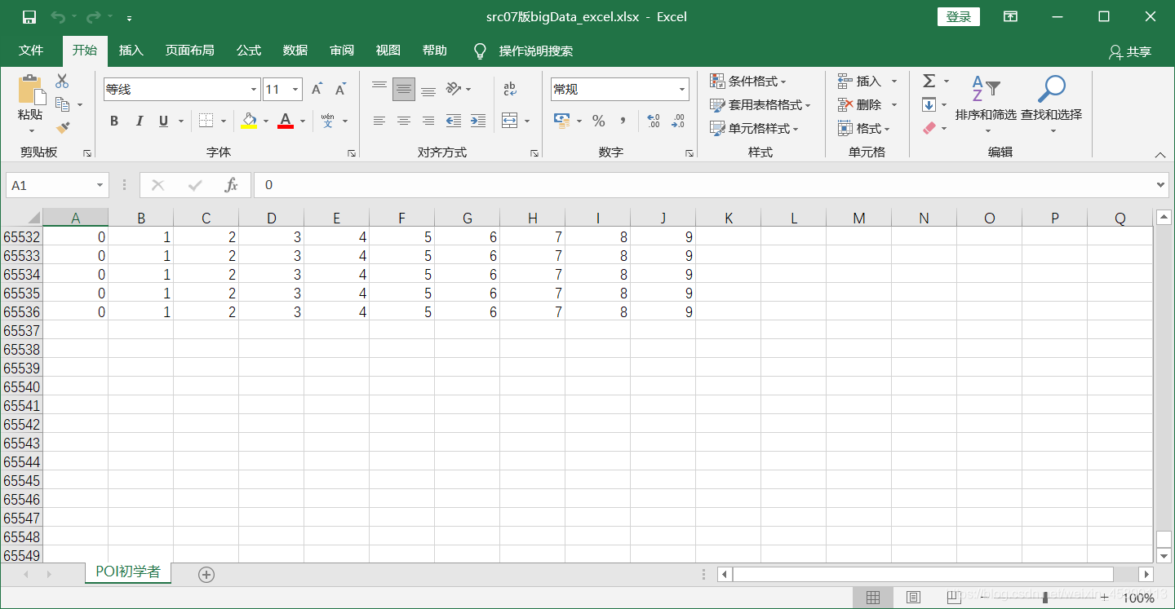The height and width of the screenshot is (609, 1175).
Task: Click the increase decimal icon
Action: coord(654,121)
